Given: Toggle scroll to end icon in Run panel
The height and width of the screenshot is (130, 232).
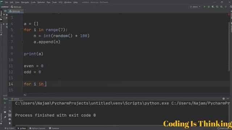Looking at the screenshot, I should coord(10,115).
